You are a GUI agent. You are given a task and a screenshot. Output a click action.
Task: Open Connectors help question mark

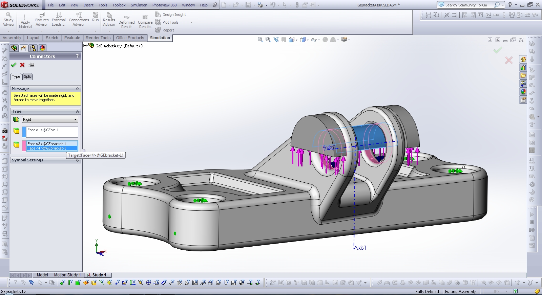(x=77, y=56)
